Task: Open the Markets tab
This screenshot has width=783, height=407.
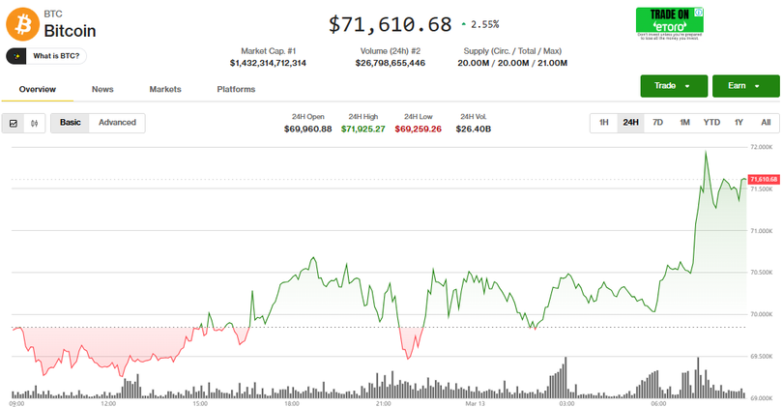Action: coord(165,90)
